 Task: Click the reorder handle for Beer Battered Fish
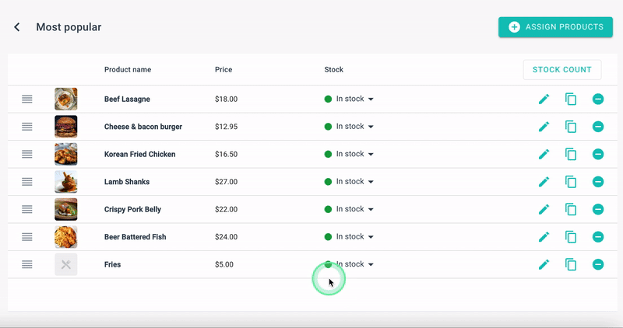(27, 237)
